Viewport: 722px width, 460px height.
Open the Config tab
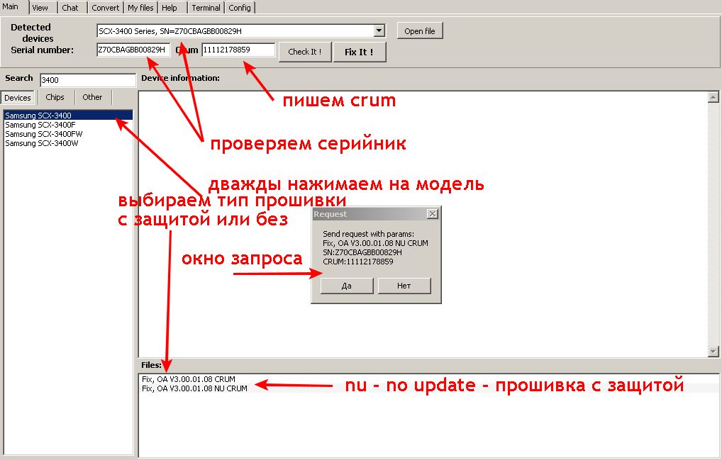click(x=240, y=8)
